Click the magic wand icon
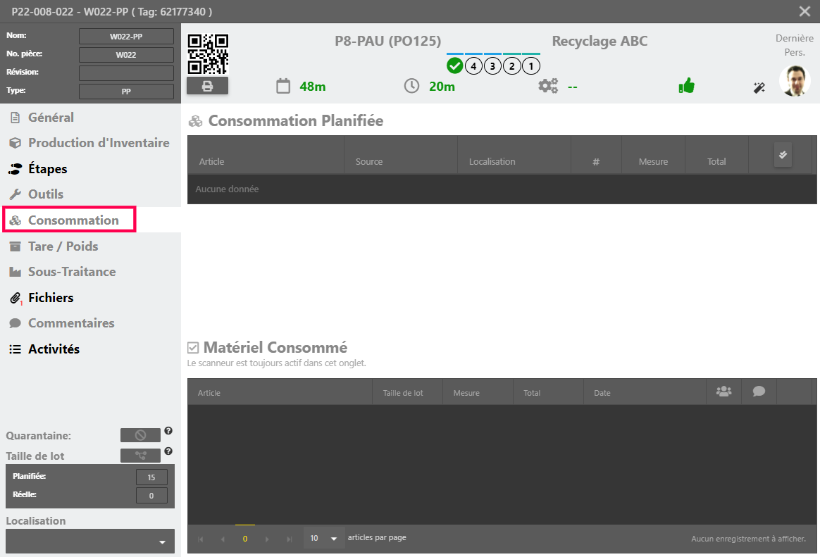Image resolution: width=820 pixels, height=557 pixels. click(x=759, y=88)
